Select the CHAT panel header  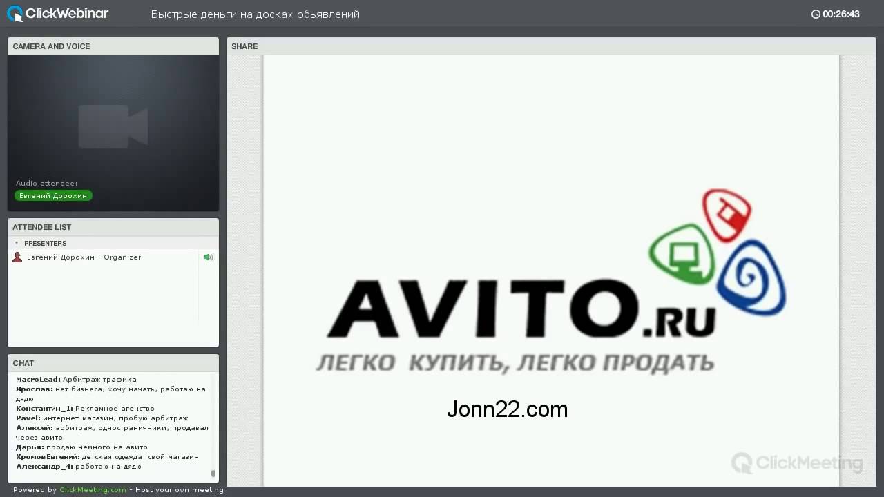pyautogui.click(x=113, y=363)
